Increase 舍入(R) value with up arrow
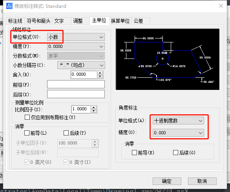This screenshot has width=230, height=192. point(100,73)
